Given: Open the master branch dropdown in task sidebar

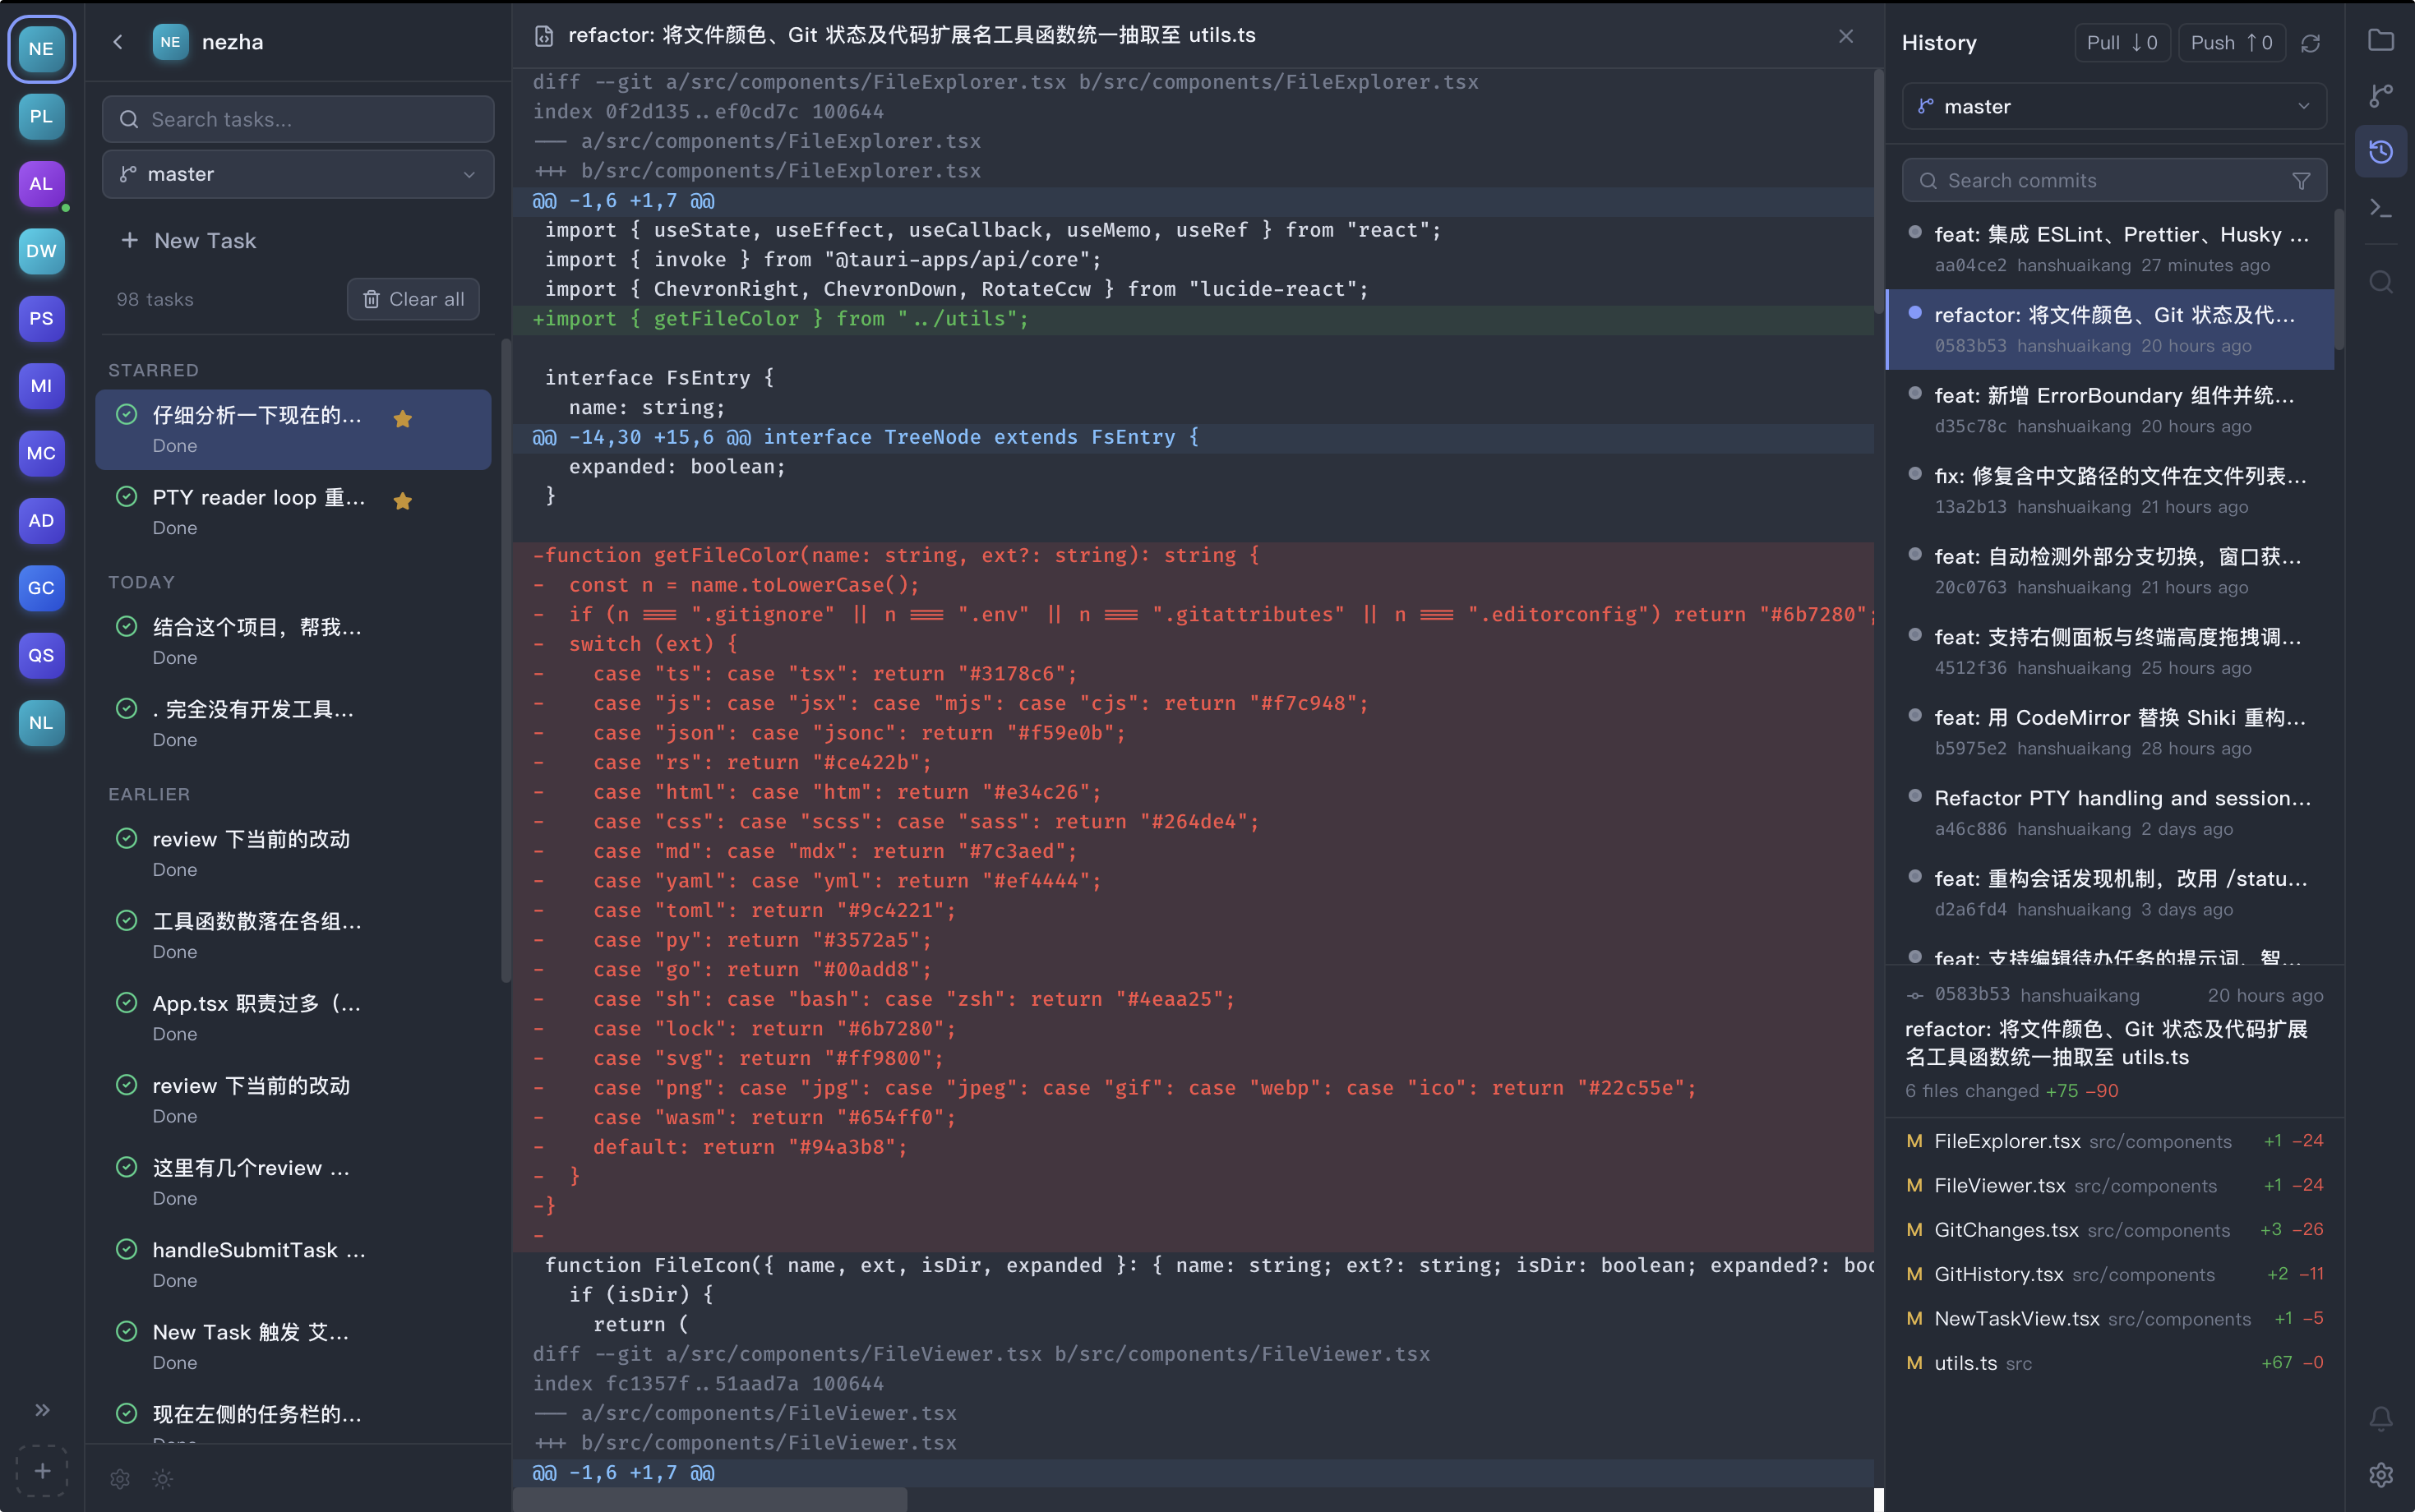Looking at the screenshot, I should coord(296,174).
